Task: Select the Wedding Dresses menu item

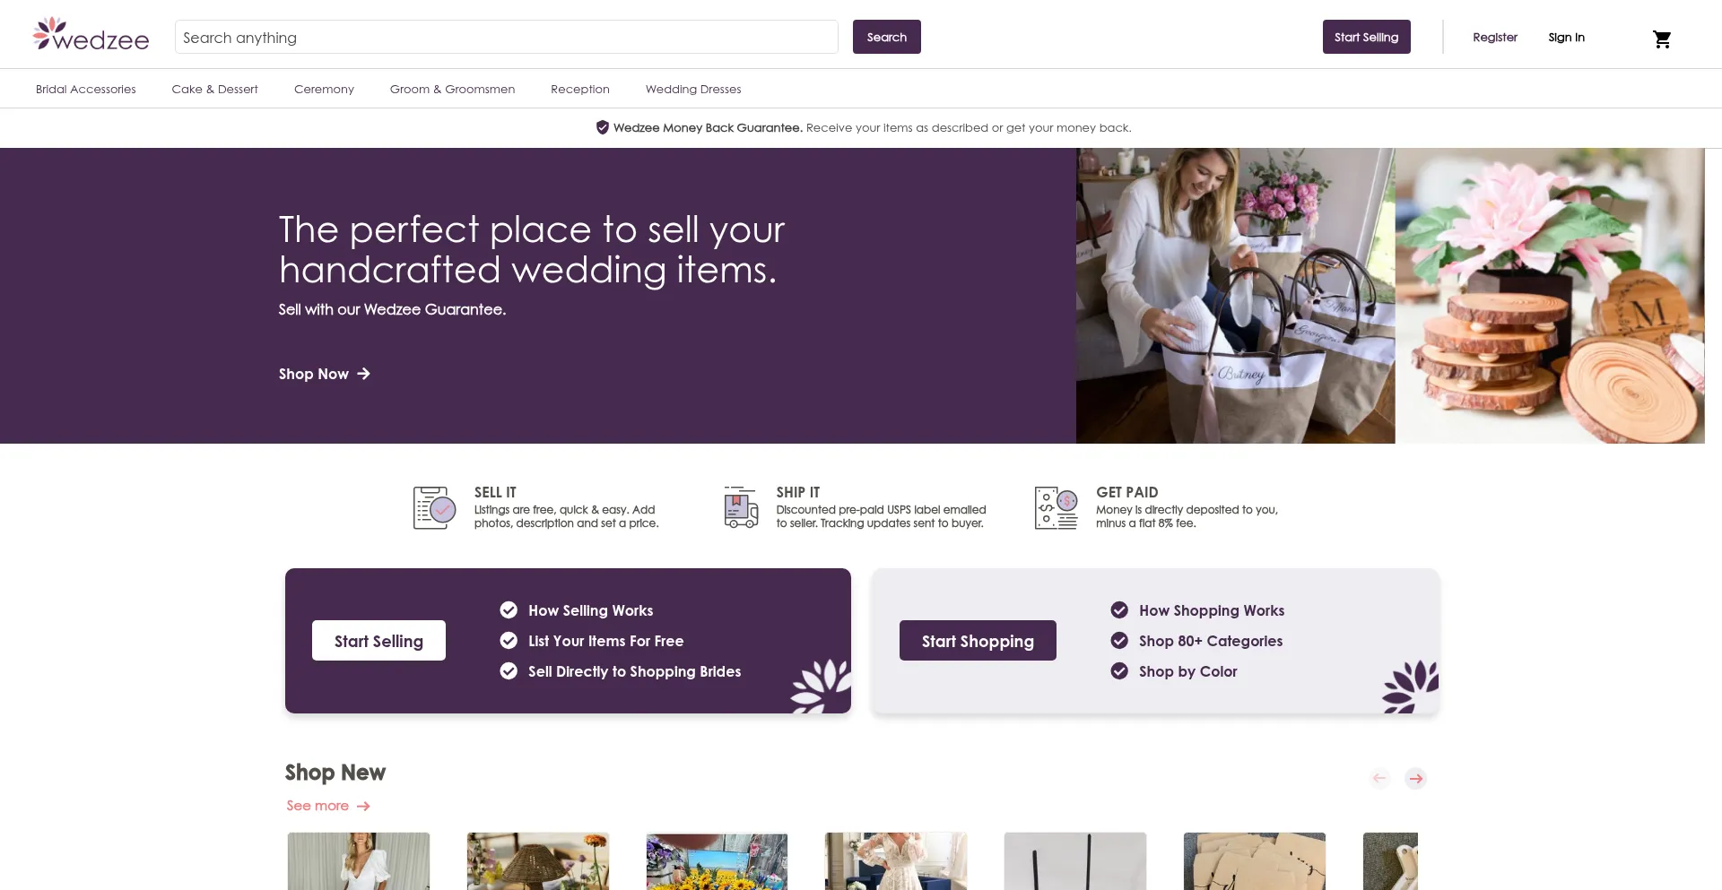Action: (693, 89)
